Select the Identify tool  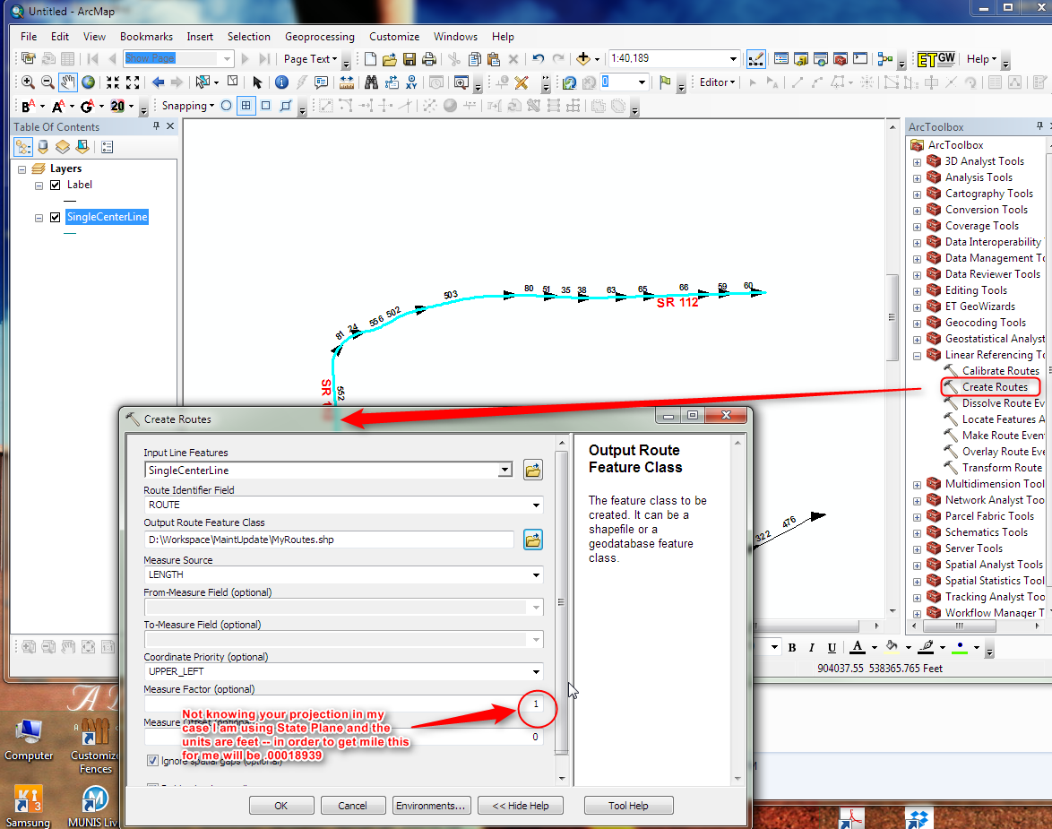[280, 81]
